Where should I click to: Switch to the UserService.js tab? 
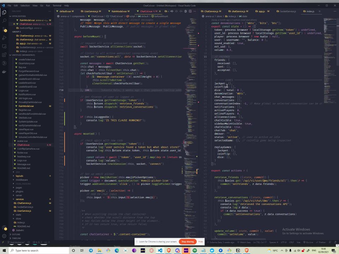(91, 11)
